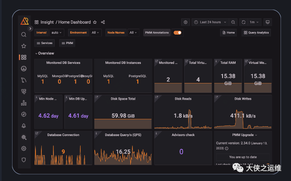Open the PMM menu
The width and height of the screenshot is (291, 181).
click(x=67, y=43)
